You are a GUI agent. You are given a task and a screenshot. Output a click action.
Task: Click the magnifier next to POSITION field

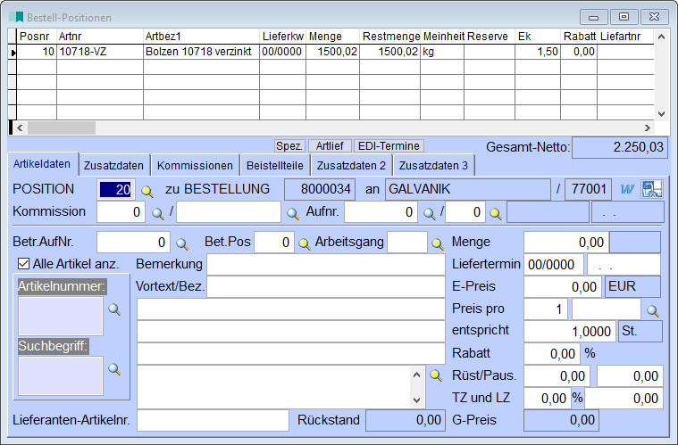(x=148, y=190)
